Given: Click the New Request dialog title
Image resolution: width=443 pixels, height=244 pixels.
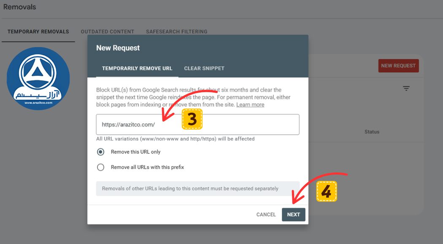Looking at the screenshot, I should point(118,48).
